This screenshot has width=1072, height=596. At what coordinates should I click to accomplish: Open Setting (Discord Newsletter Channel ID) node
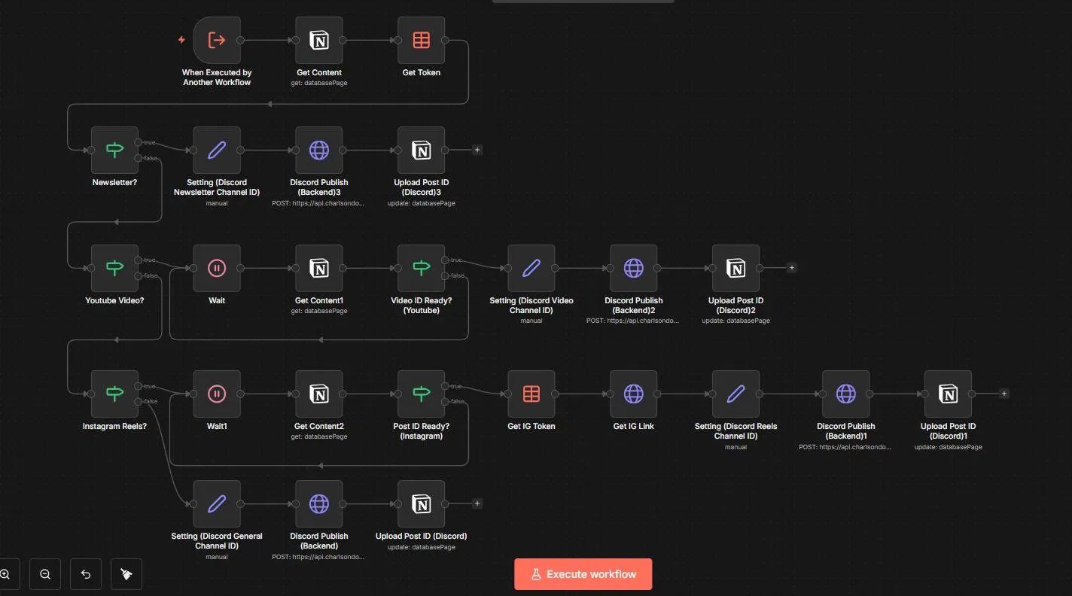pos(217,150)
